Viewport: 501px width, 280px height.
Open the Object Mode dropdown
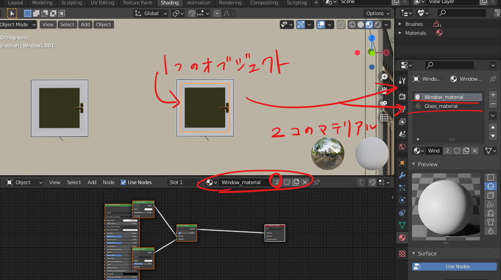point(17,25)
